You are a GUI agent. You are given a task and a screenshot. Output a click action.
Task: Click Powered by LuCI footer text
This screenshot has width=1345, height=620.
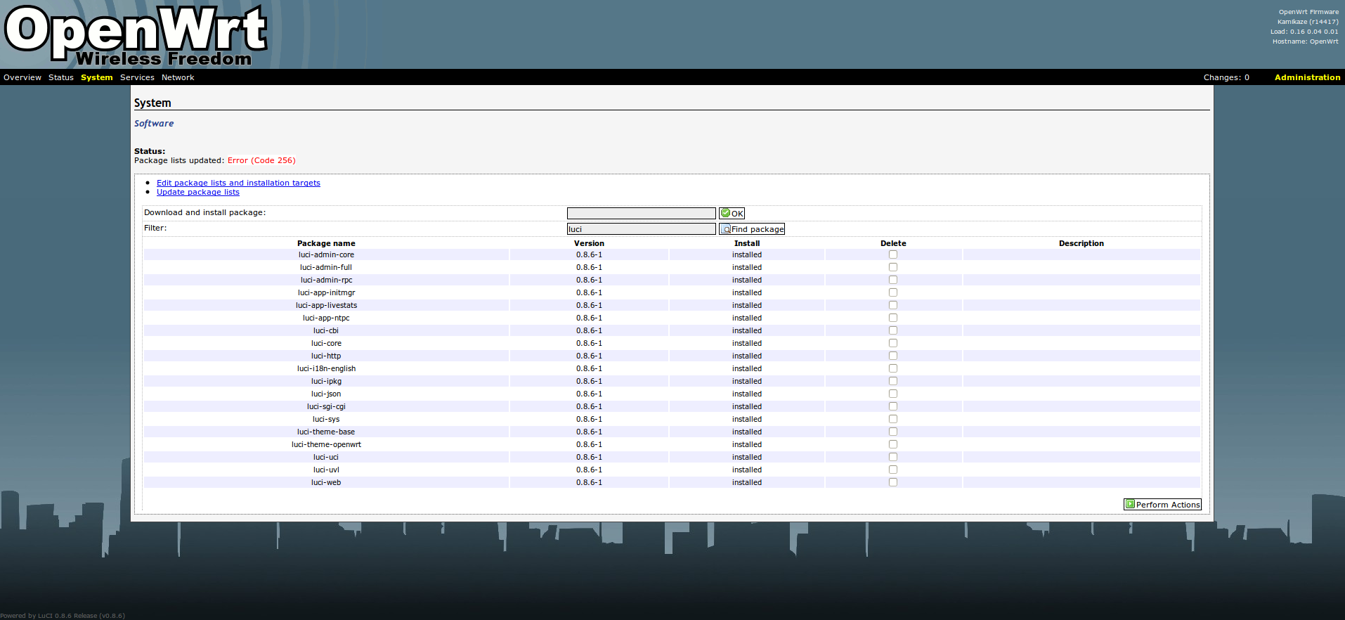(63, 616)
